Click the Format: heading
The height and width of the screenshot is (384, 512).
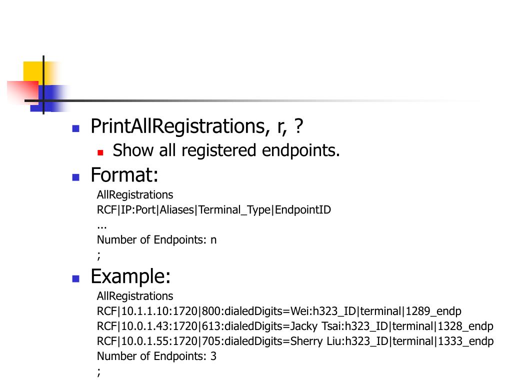pos(124,175)
